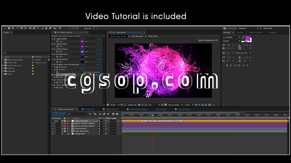Screen dimensions: 291x163
Task: Click the timeline current time 0:00:01:18
Action: click(x=59, y=113)
